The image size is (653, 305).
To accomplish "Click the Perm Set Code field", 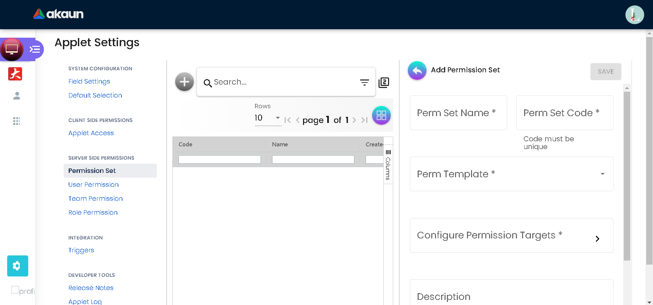I will click(565, 113).
